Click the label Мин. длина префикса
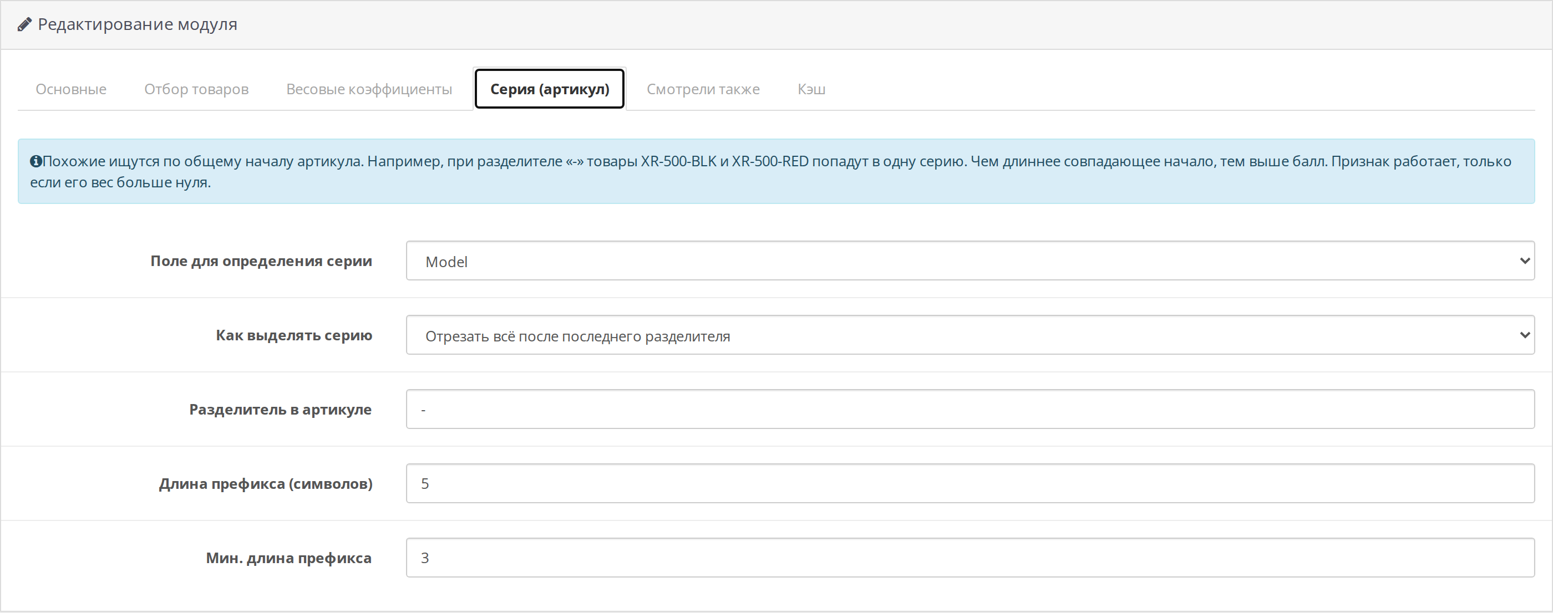 click(289, 558)
